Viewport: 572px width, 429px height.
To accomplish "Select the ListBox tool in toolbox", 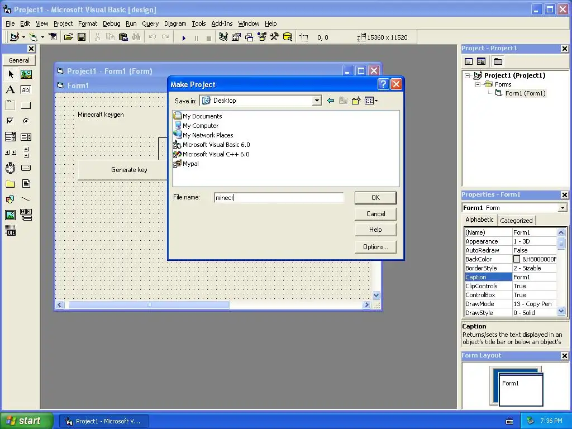I will coord(26,137).
